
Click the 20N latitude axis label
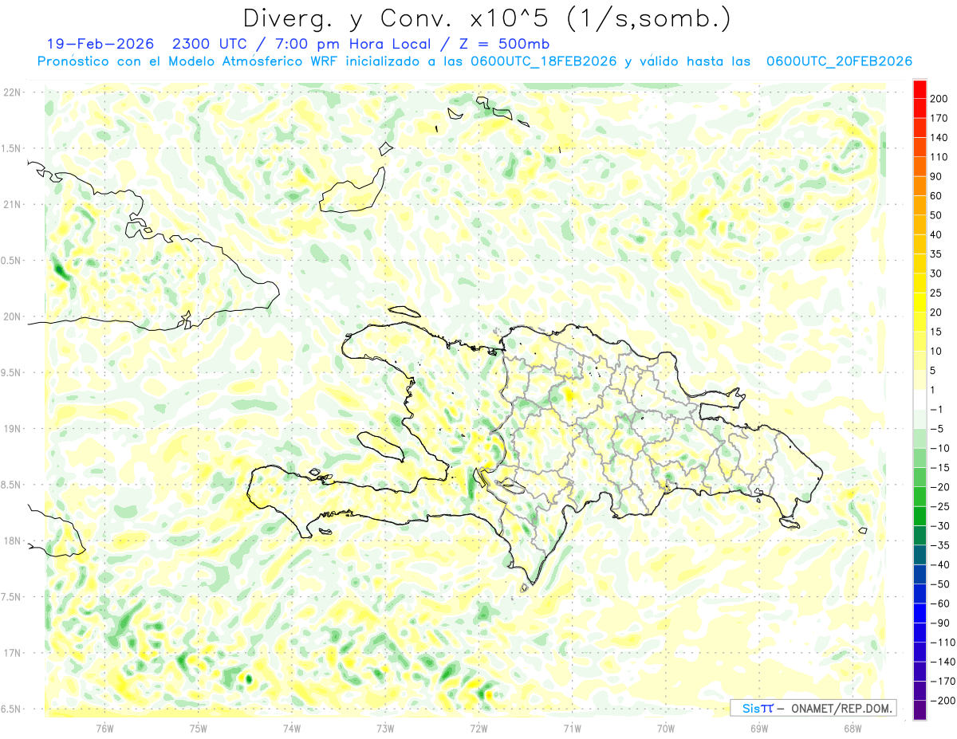(x=13, y=316)
